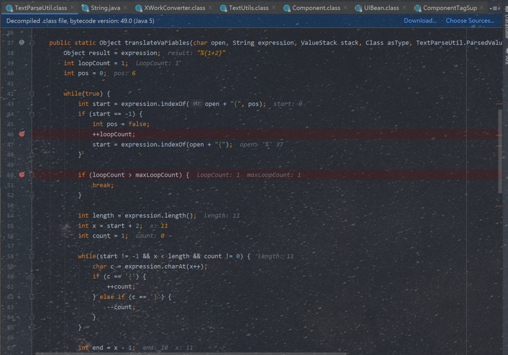Collapse the if c == '{' block at line 60
Viewport: 508px width, 355px height.
(x=32, y=276)
